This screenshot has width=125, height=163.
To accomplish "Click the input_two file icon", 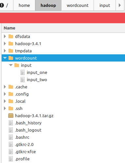I will [x=23, y=80].
